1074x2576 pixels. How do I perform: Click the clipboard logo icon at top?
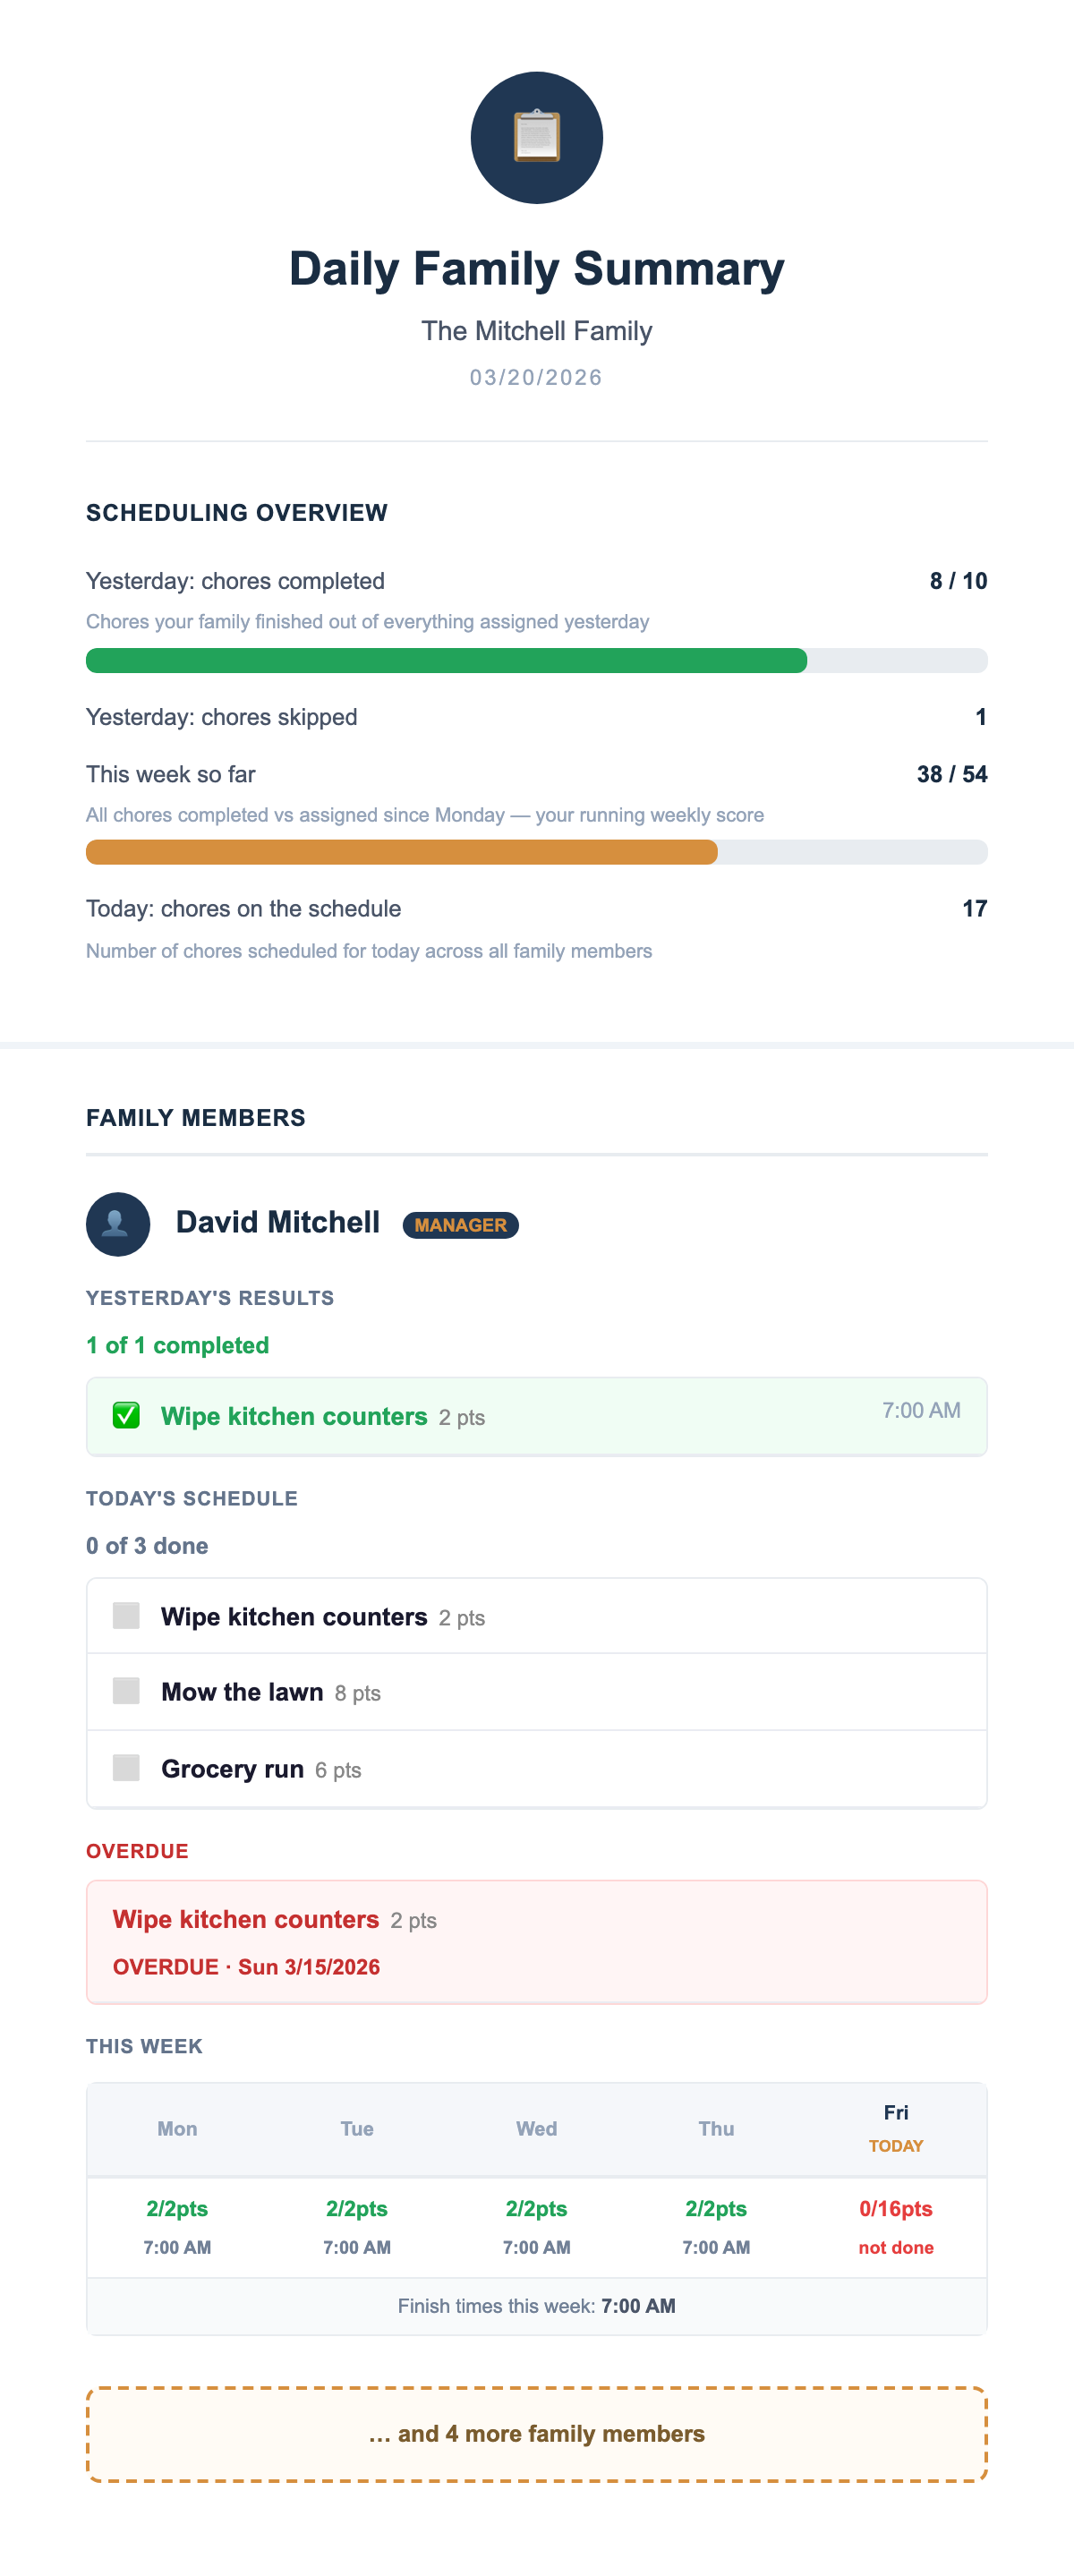point(537,138)
